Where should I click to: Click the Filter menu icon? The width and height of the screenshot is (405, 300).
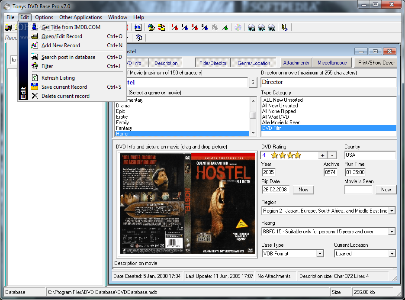click(x=35, y=66)
